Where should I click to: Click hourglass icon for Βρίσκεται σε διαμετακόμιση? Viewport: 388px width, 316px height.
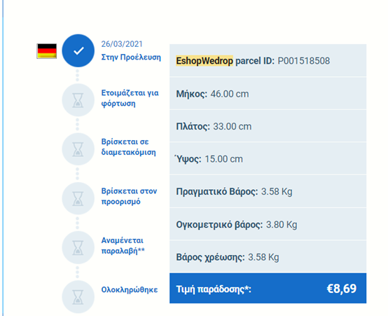coord(78,149)
